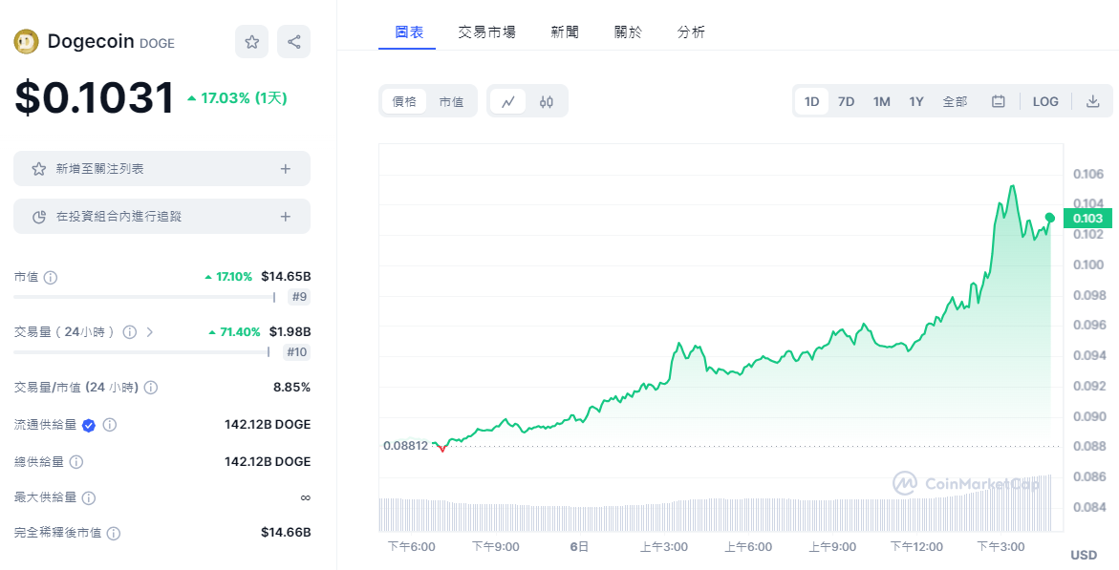Viewport: 1119px width, 570px height.
Task: Select 價格 chart mode
Action: point(404,101)
